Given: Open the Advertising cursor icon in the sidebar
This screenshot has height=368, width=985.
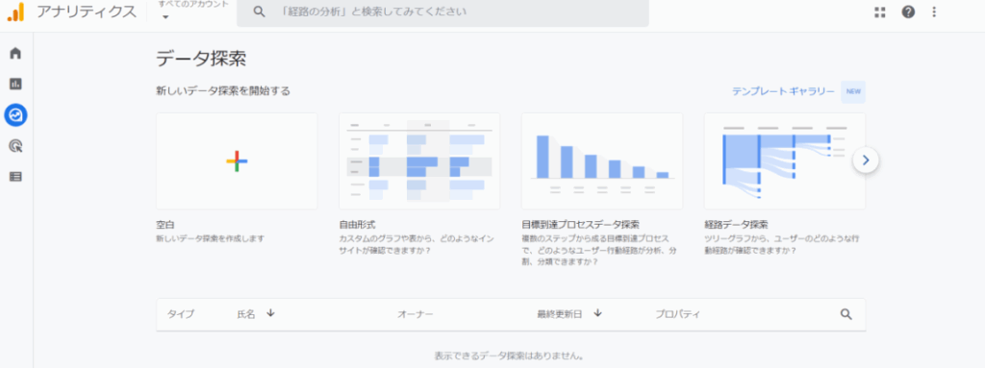Looking at the screenshot, I should tap(15, 146).
